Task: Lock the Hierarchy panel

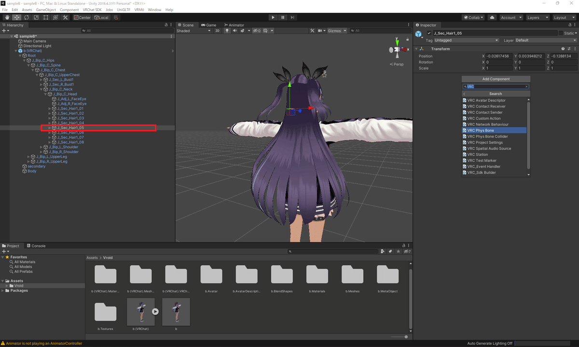Action: pyautogui.click(x=166, y=25)
